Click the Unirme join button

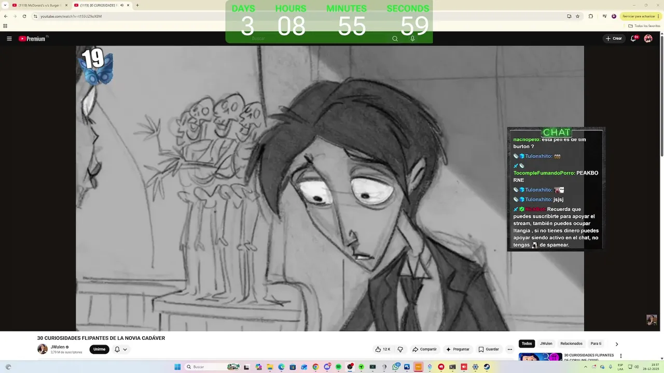pos(99,349)
